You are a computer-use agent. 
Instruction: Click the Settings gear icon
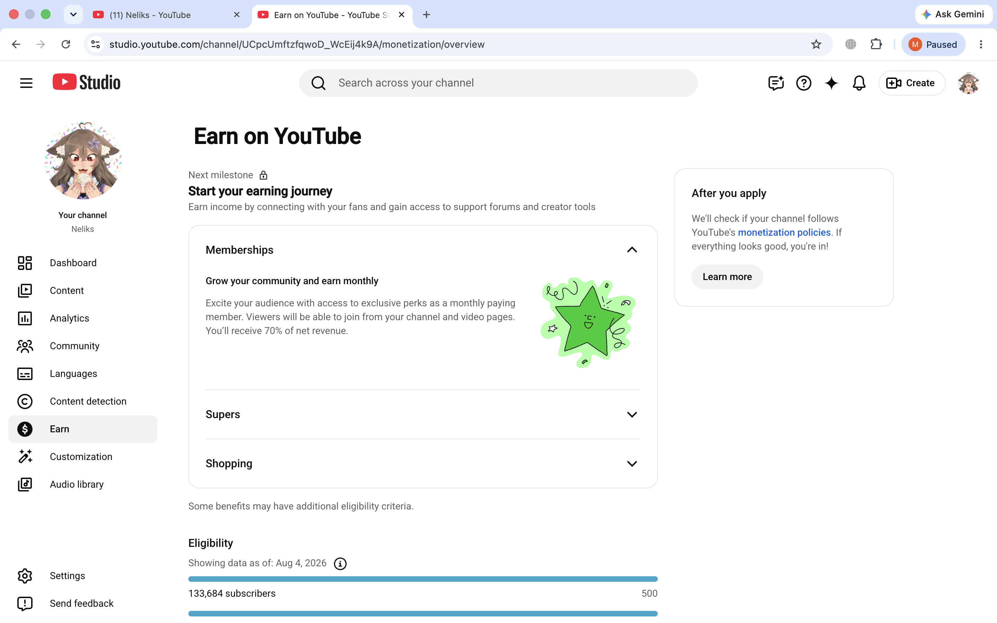click(25, 576)
